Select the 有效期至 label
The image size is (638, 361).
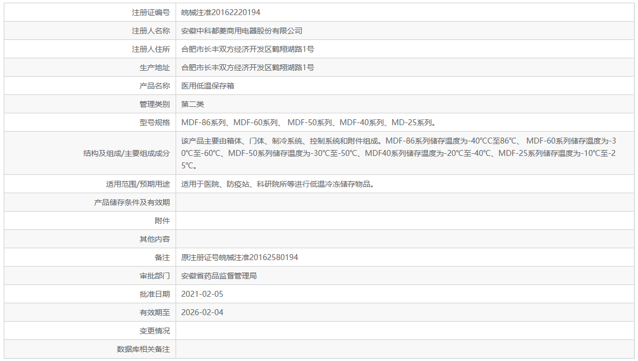pyautogui.click(x=155, y=312)
